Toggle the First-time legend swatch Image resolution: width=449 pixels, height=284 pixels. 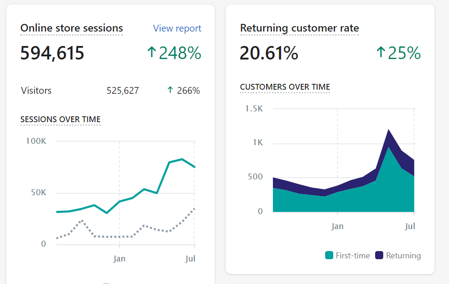329,255
